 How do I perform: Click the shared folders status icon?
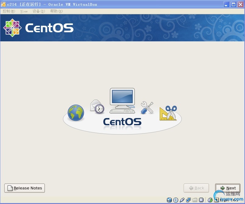[195, 200]
